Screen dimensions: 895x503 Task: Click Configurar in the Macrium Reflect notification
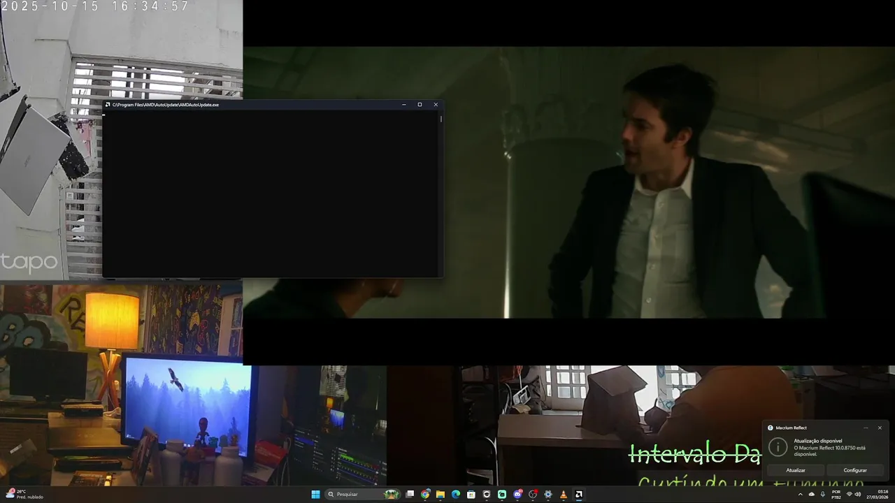click(x=854, y=470)
